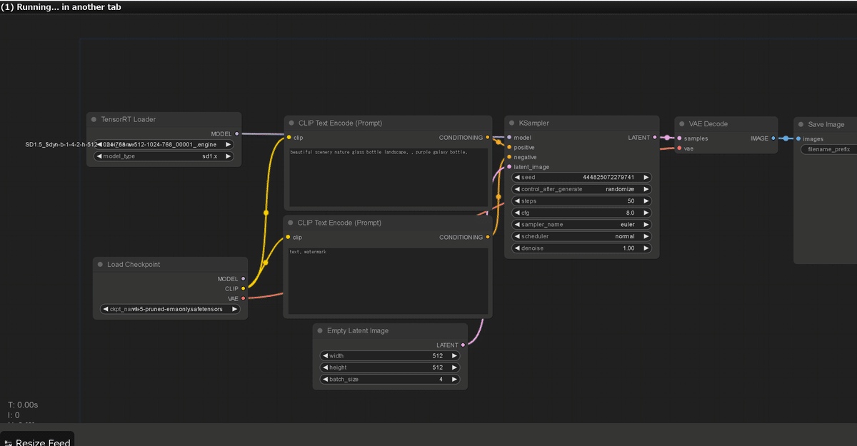Increase the batch_size value with right arrow
Screen dimensions: 857x446
pyautogui.click(x=453, y=380)
